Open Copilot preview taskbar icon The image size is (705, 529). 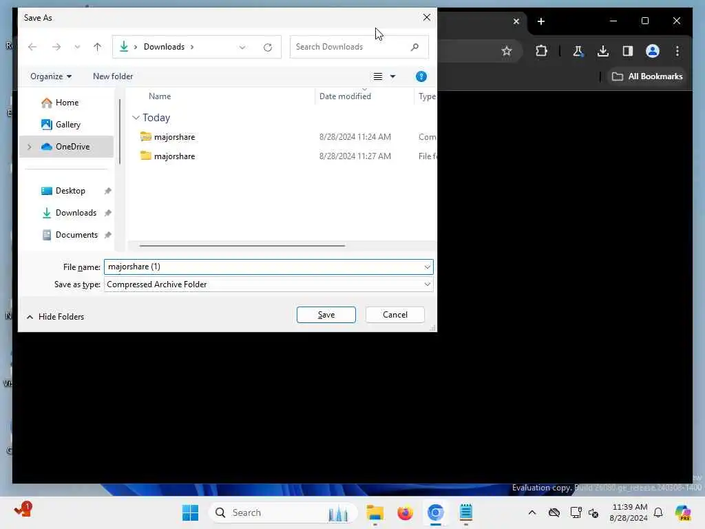pyautogui.click(x=682, y=512)
